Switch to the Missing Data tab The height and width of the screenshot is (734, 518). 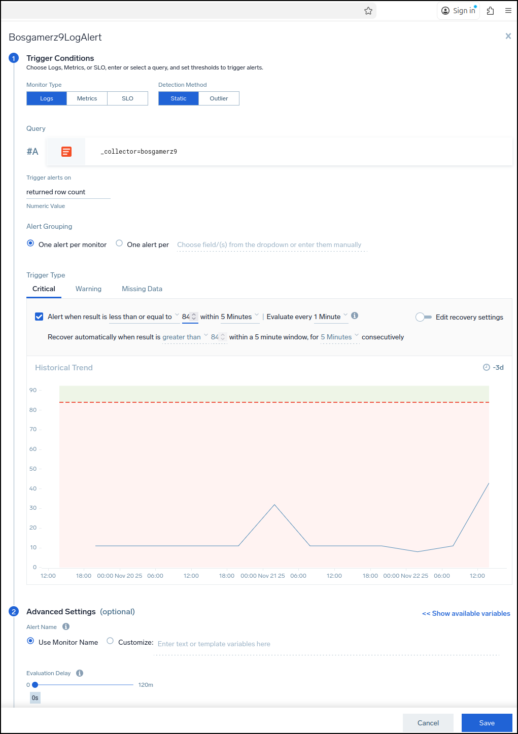tap(142, 289)
